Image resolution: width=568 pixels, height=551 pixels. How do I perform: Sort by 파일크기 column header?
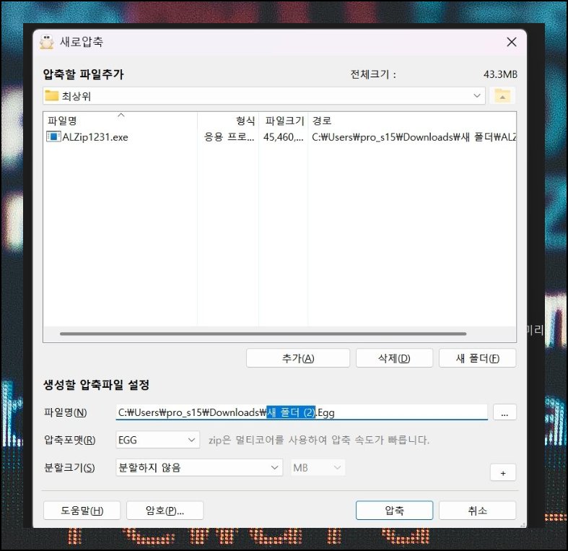coord(284,121)
